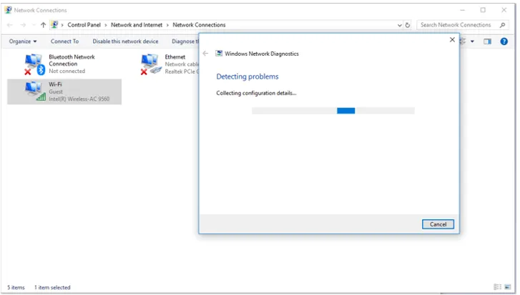Toggle the preview pane button
The image size is (520, 295).
pyautogui.click(x=487, y=41)
